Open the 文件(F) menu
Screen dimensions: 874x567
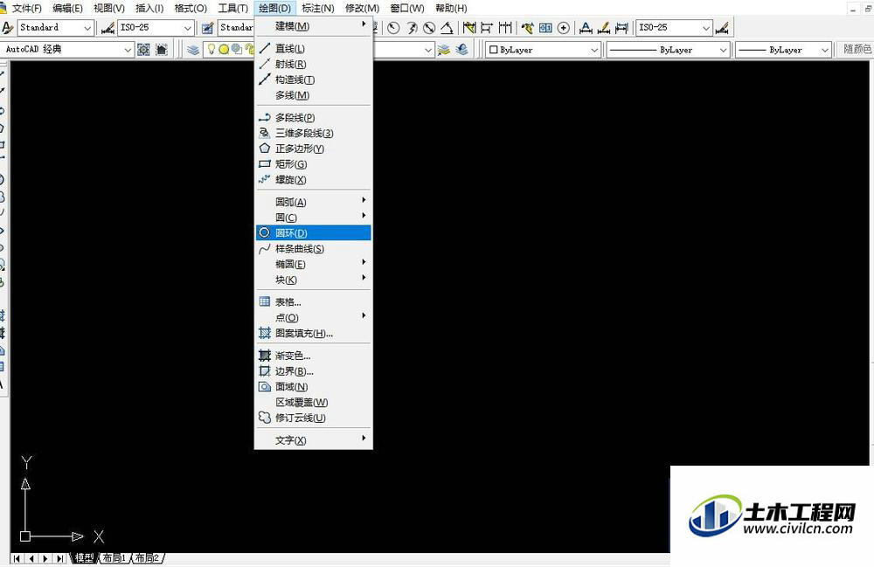coord(27,9)
